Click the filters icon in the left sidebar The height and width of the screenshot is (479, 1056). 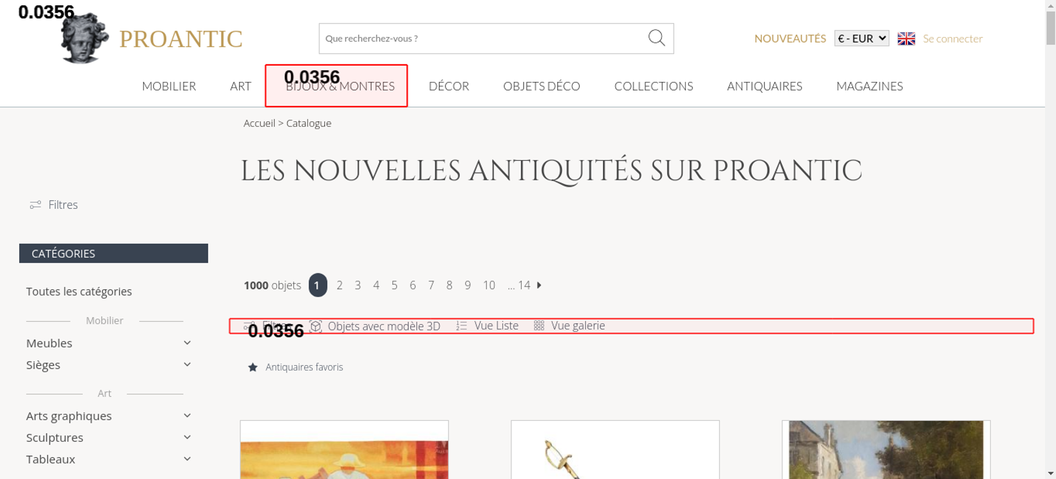[x=35, y=205]
